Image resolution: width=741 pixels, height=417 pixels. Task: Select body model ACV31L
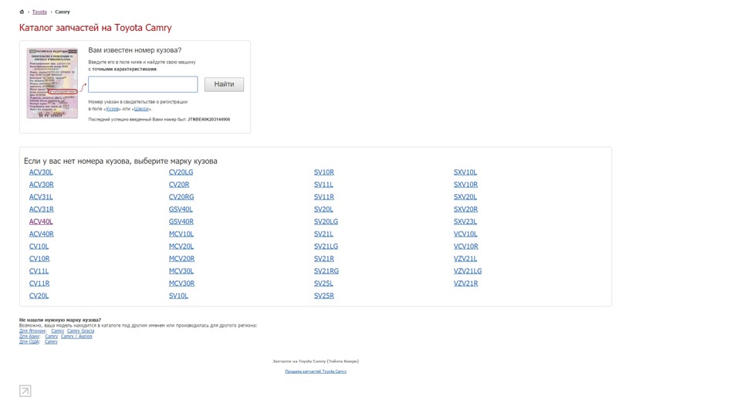41,197
